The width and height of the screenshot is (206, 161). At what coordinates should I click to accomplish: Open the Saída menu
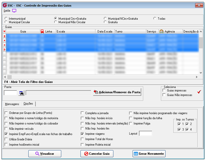[7, 11]
